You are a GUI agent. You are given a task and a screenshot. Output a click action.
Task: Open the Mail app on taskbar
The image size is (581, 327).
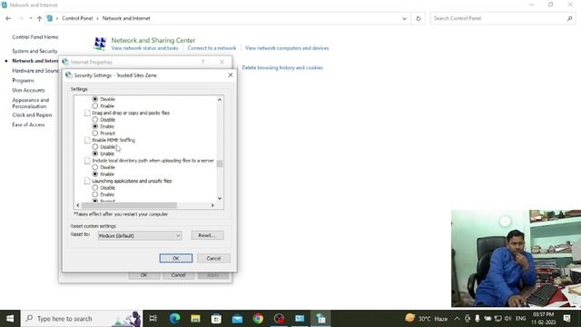237,319
